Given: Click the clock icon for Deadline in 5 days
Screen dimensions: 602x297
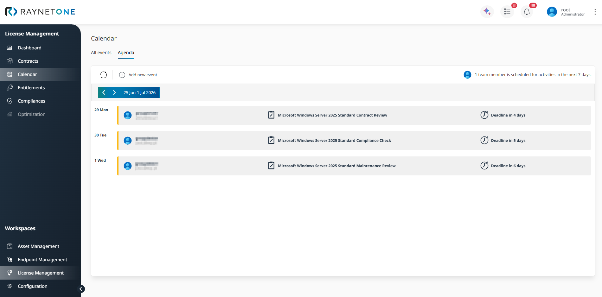Looking at the screenshot, I should point(484,140).
